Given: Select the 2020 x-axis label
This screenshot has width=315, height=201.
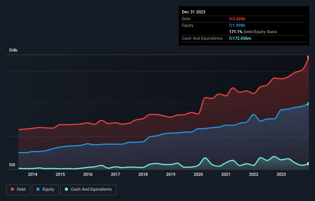Looking at the screenshot, I should point(198,174).
